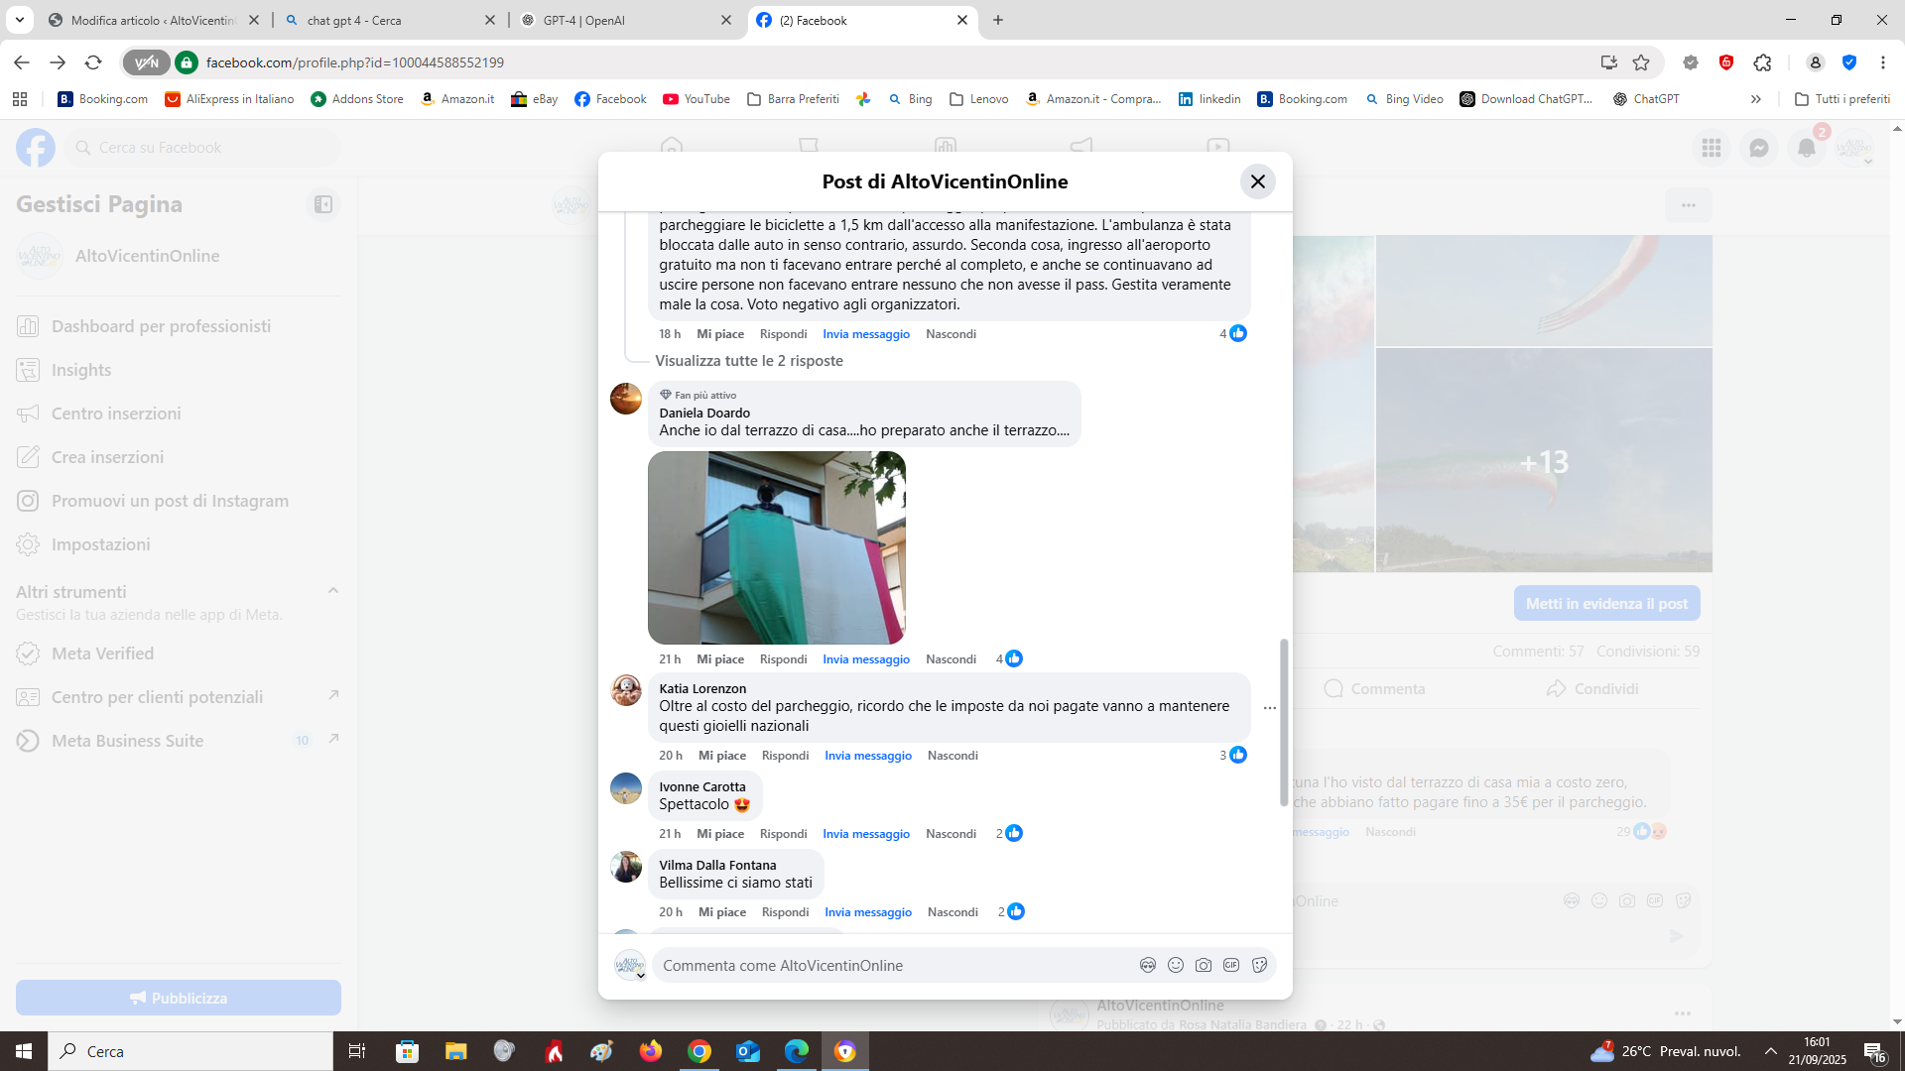Select Crea inserzioni
Viewport: 1905px width, 1071px height.
pyautogui.click(x=179, y=457)
